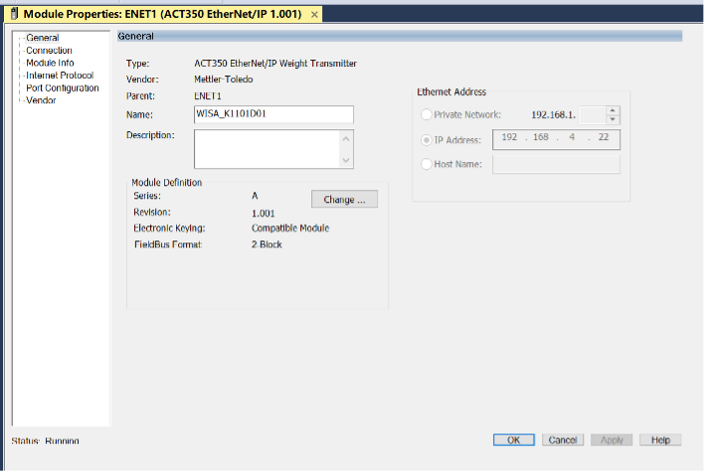The height and width of the screenshot is (474, 708).
Task: Click the Name field containing WISA_K1101D01
Action: point(273,114)
